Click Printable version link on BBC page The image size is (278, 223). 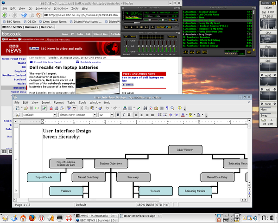click(x=90, y=62)
